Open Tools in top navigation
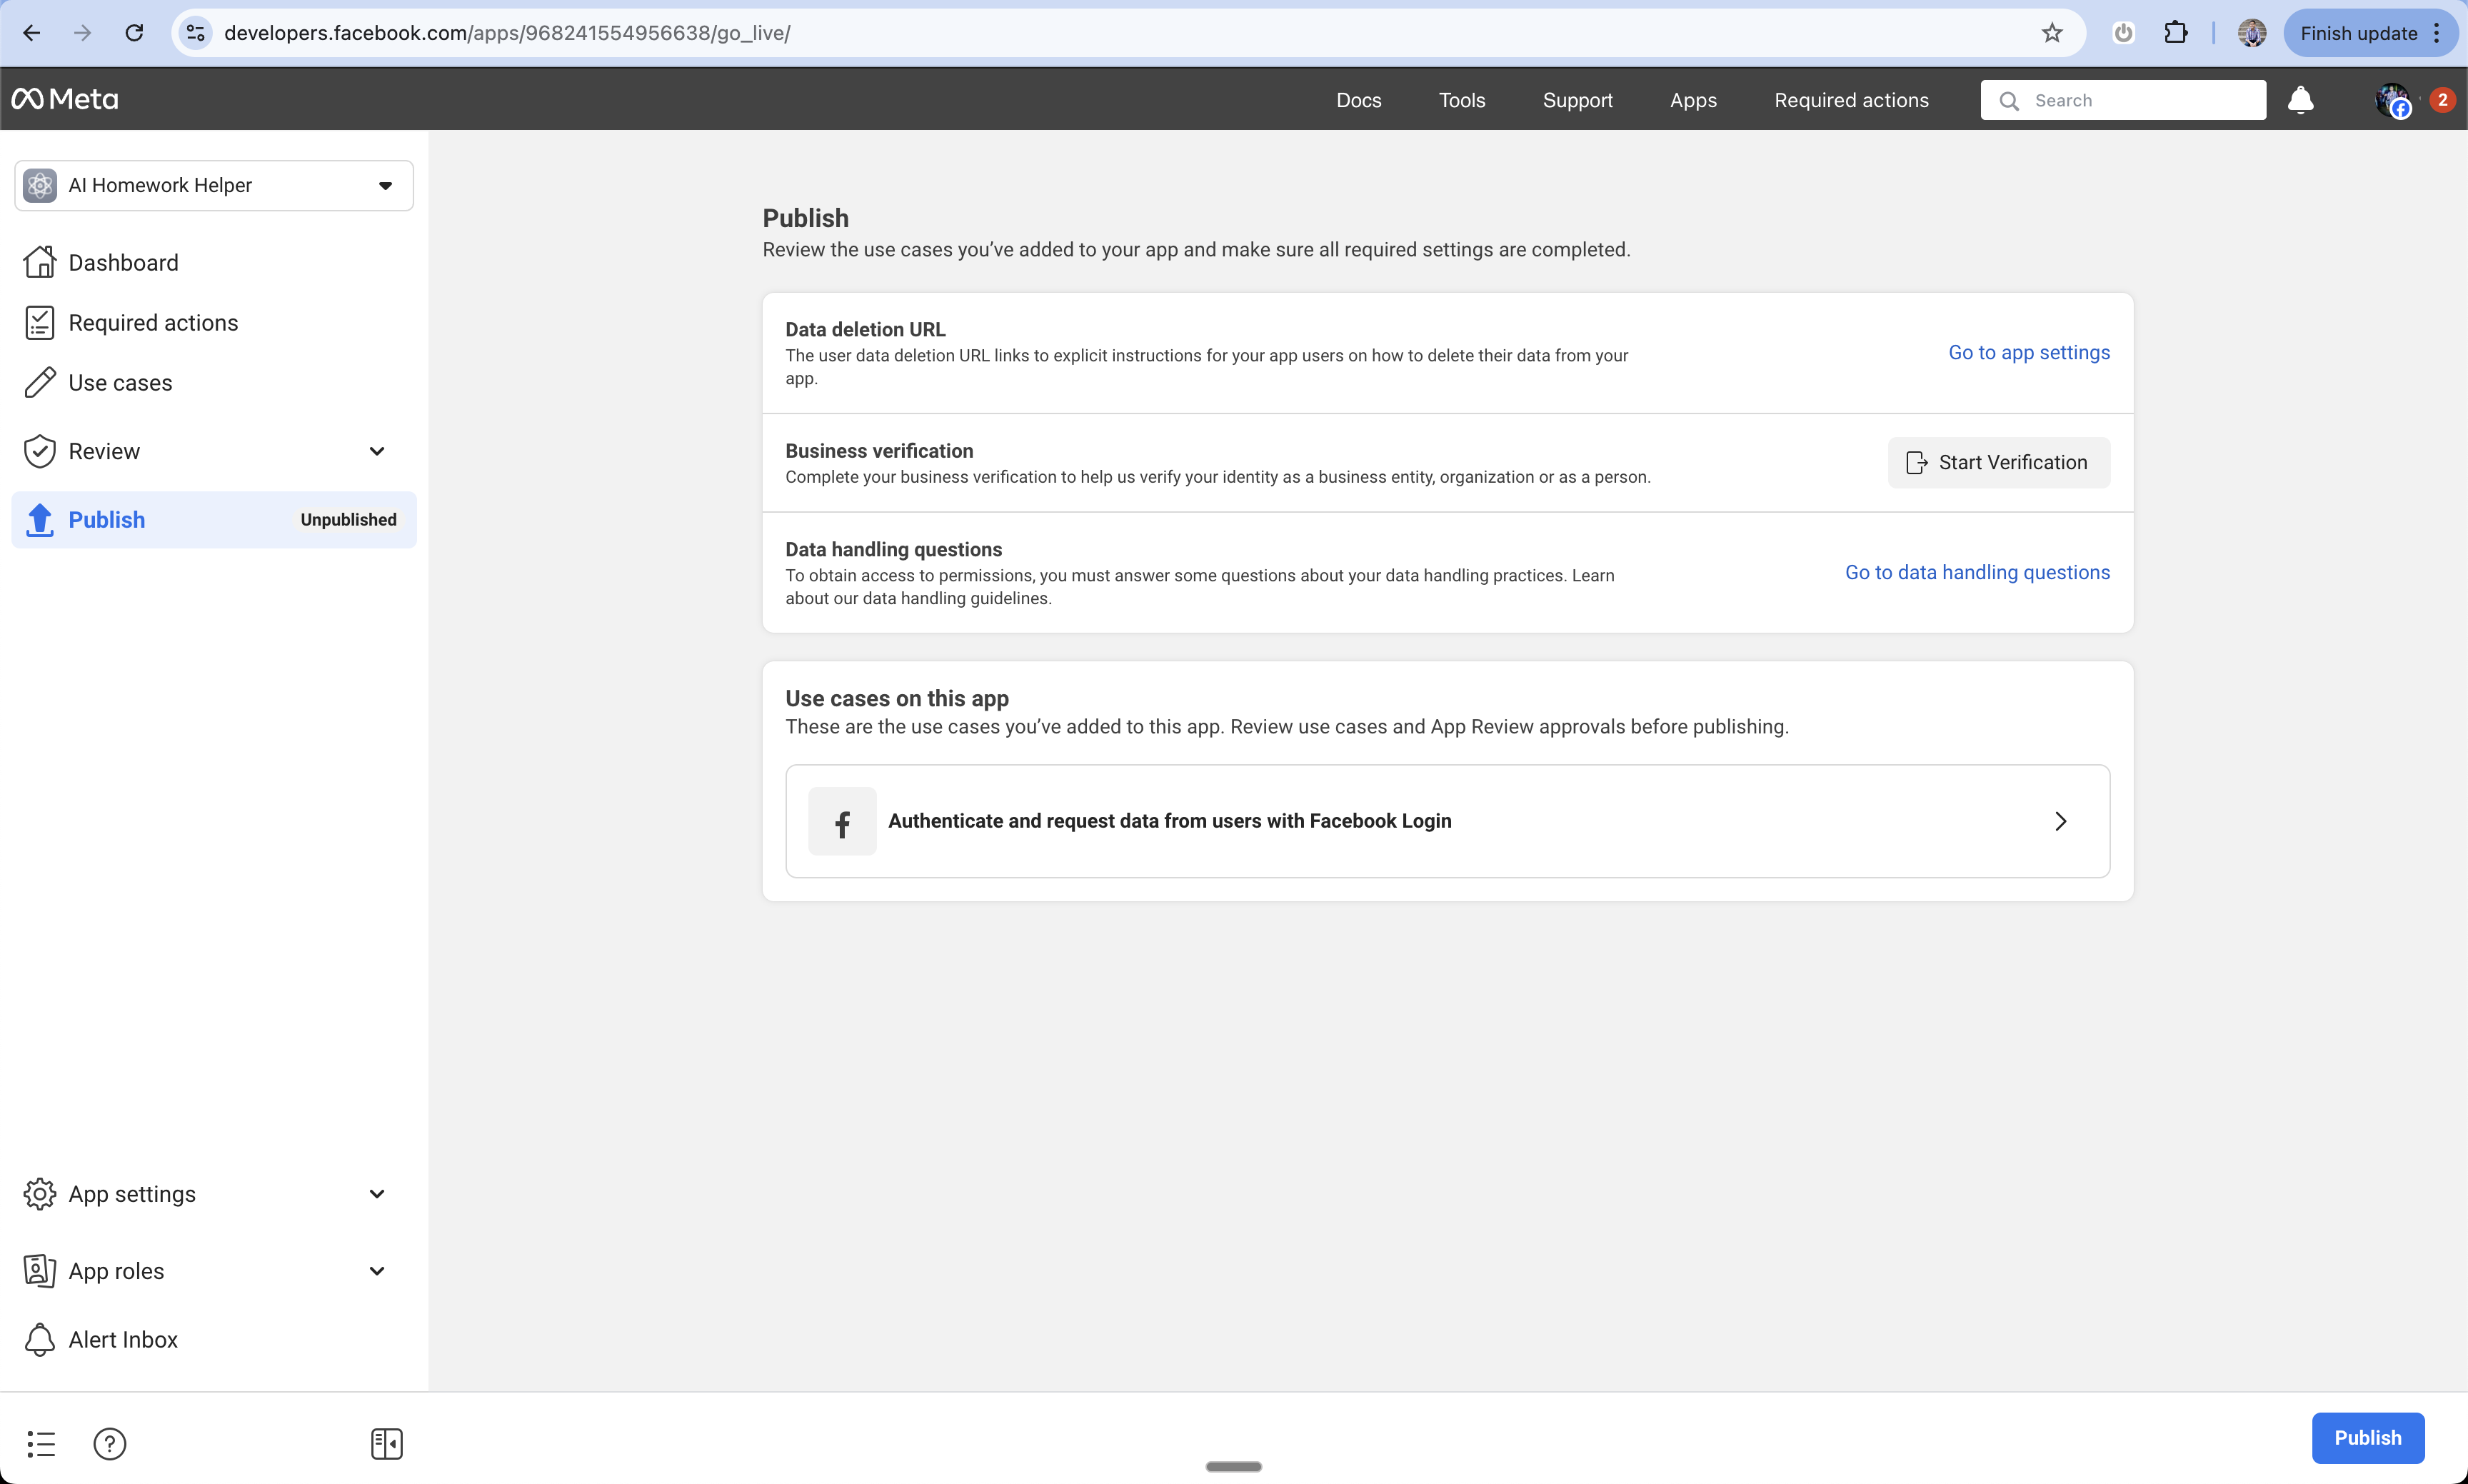Screen dimensions: 2468x1484 point(1461,100)
